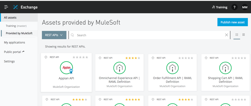Select Training (master) in sidebar
The height and width of the screenshot is (106, 251).
pos(16,26)
